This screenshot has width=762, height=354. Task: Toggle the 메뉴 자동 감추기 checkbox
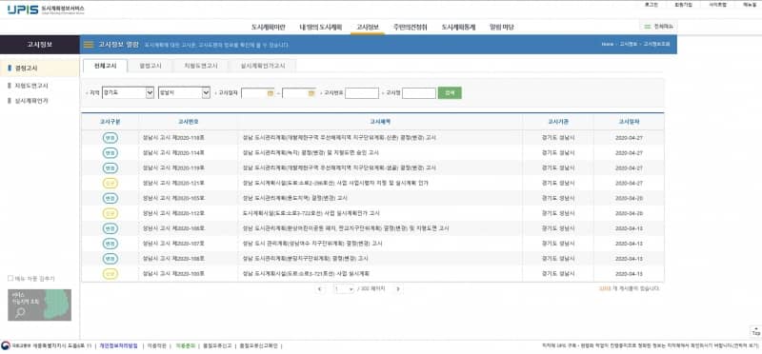pos(10,278)
